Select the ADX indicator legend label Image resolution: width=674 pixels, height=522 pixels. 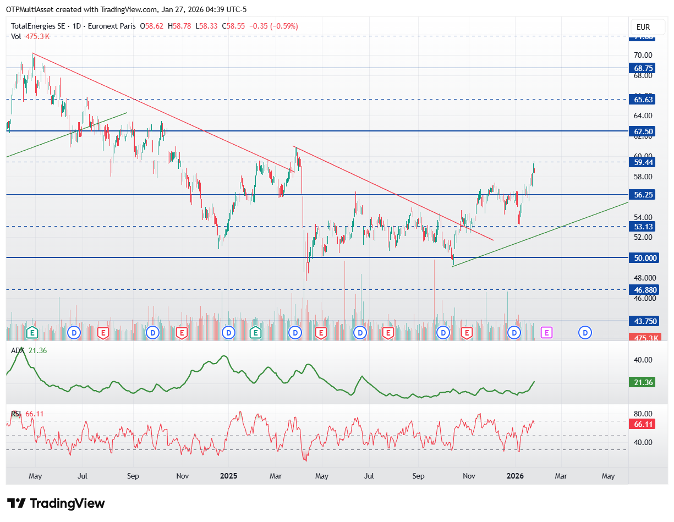[17, 351]
